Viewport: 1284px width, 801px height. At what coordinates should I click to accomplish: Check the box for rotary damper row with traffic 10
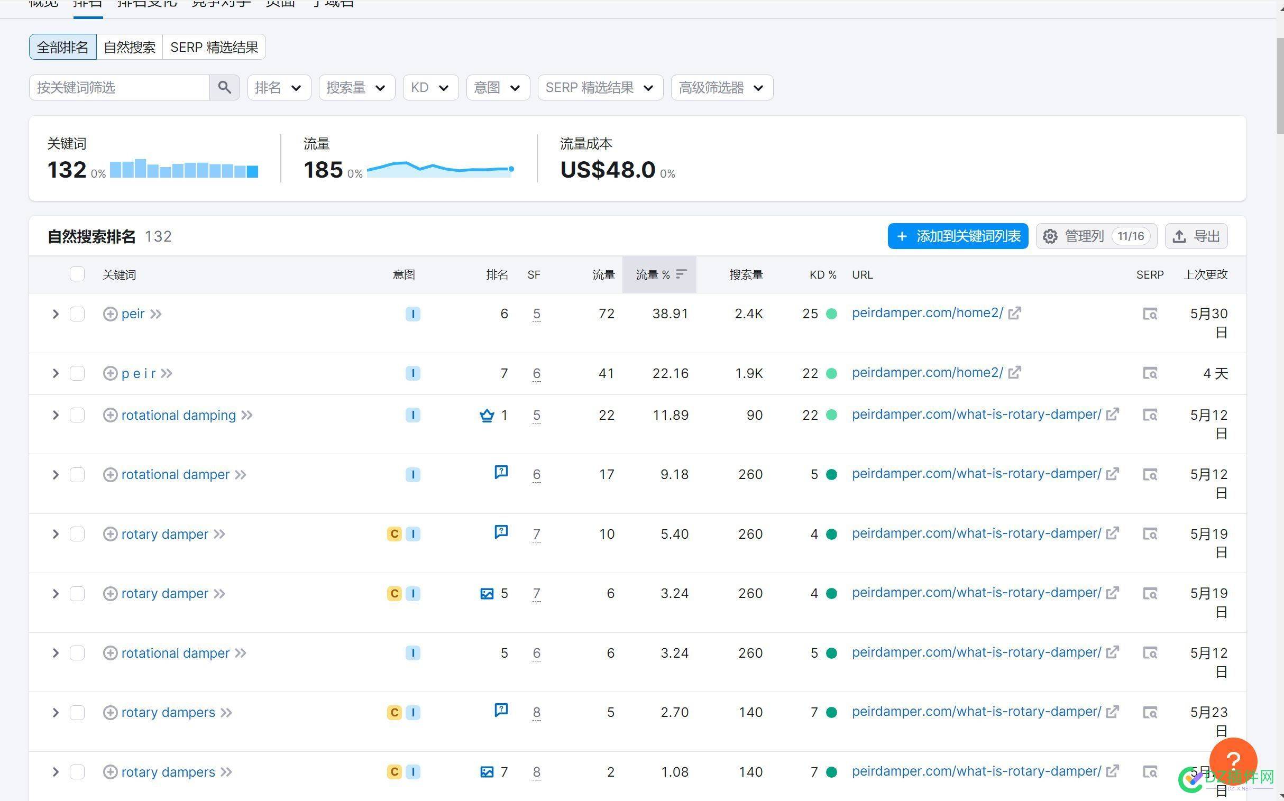pyautogui.click(x=77, y=534)
